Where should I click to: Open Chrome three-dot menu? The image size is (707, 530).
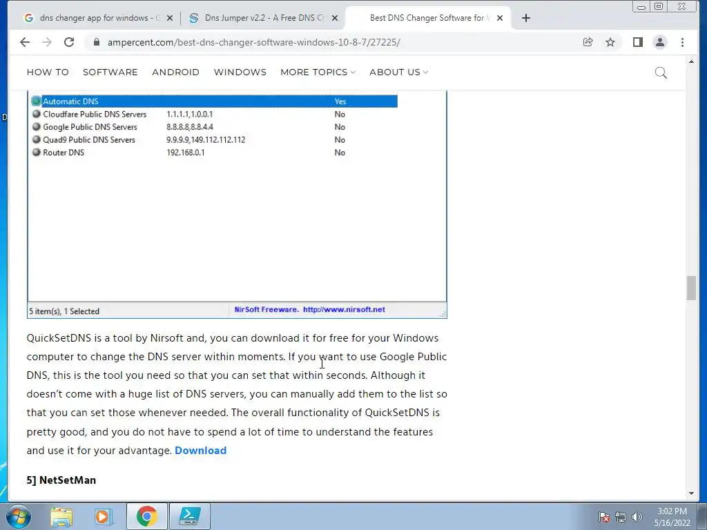[x=682, y=42]
